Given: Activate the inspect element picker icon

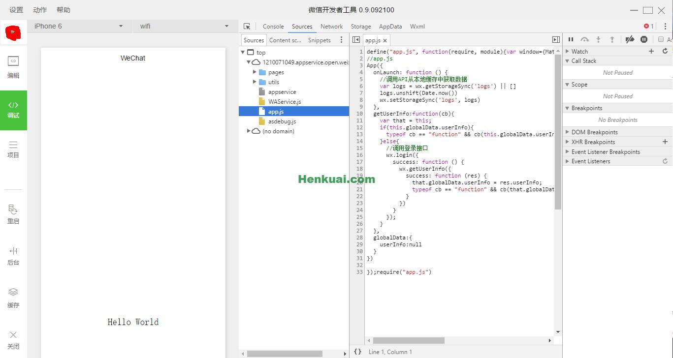Looking at the screenshot, I should 247,27.
